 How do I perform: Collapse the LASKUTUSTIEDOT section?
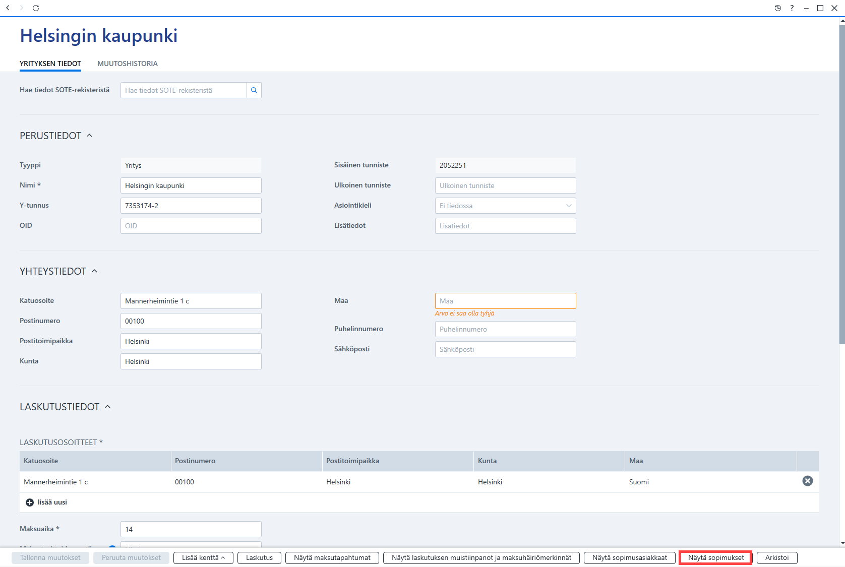pos(107,407)
